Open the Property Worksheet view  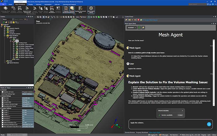coord(66,9)
